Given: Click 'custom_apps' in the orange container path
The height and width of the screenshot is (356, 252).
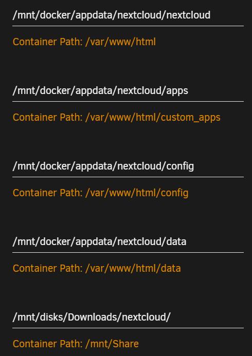Looking at the screenshot, I should (x=191, y=118).
